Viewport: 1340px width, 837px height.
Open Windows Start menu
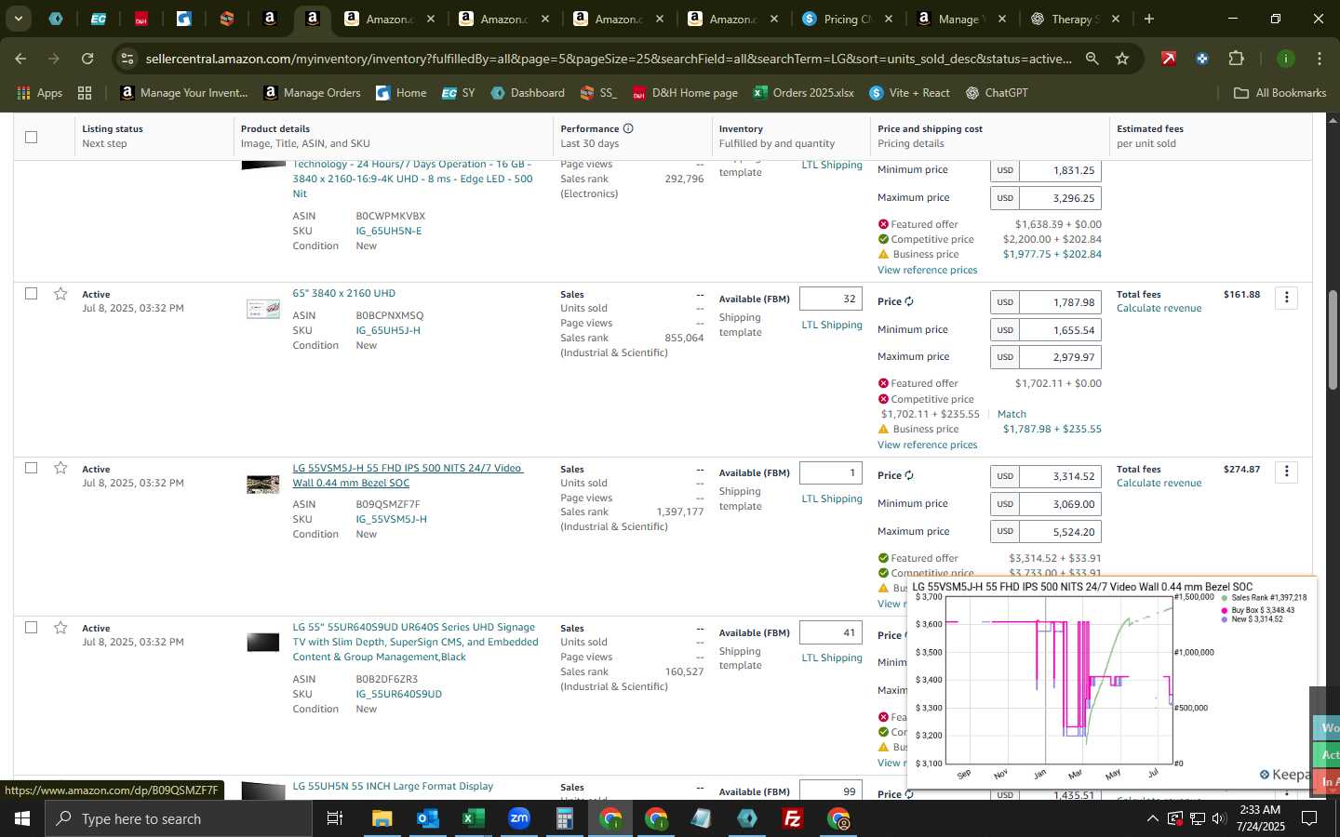tap(22, 818)
